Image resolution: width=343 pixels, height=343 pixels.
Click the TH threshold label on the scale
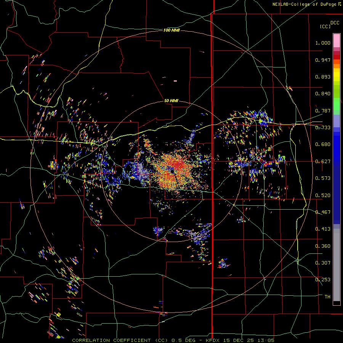coord(327,297)
